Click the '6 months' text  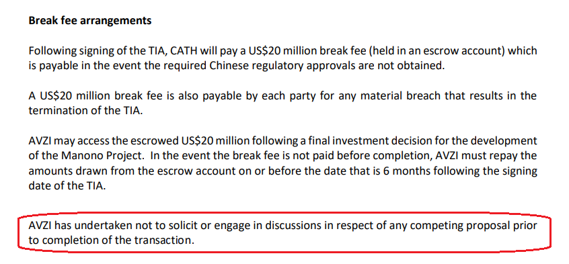coord(406,171)
